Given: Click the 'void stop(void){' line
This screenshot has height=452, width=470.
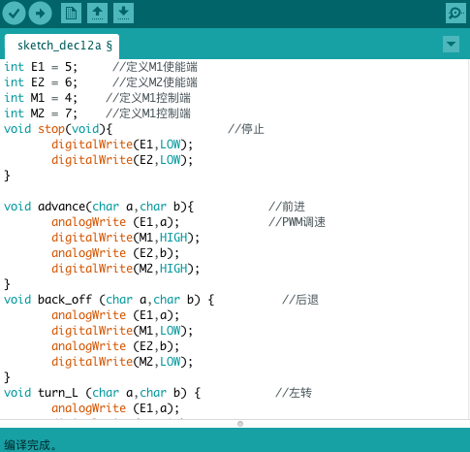Looking at the screenshot, I should [x=58, y=129].
